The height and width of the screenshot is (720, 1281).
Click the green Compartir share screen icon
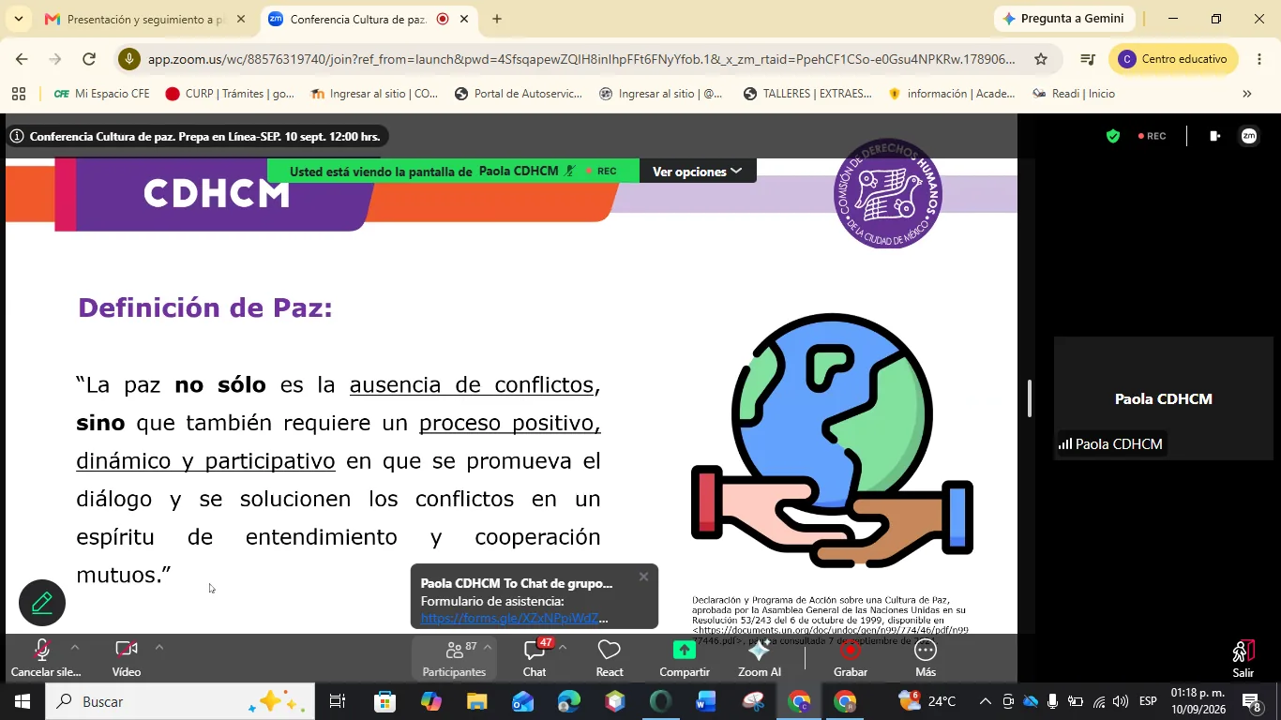point(685,650)
